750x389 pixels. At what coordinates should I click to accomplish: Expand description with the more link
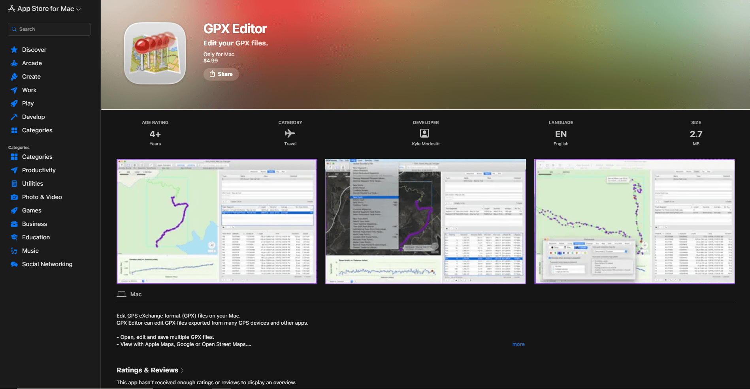click(518, 344)
